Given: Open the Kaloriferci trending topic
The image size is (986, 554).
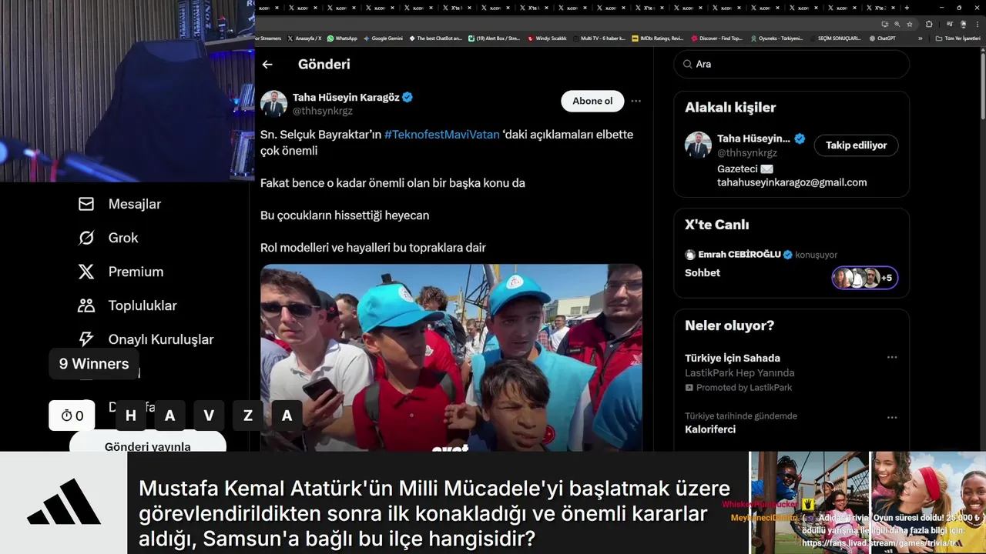Looking at the screenshot, I should point(710,429).
